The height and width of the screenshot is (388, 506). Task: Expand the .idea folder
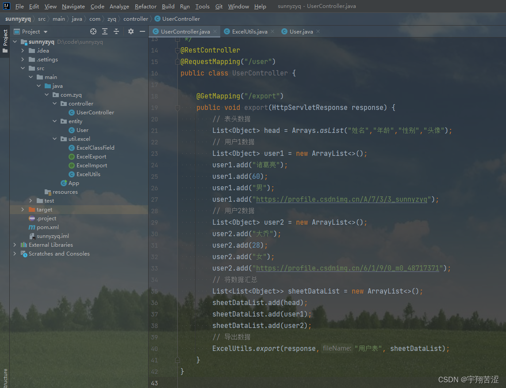tap(23, 51)
